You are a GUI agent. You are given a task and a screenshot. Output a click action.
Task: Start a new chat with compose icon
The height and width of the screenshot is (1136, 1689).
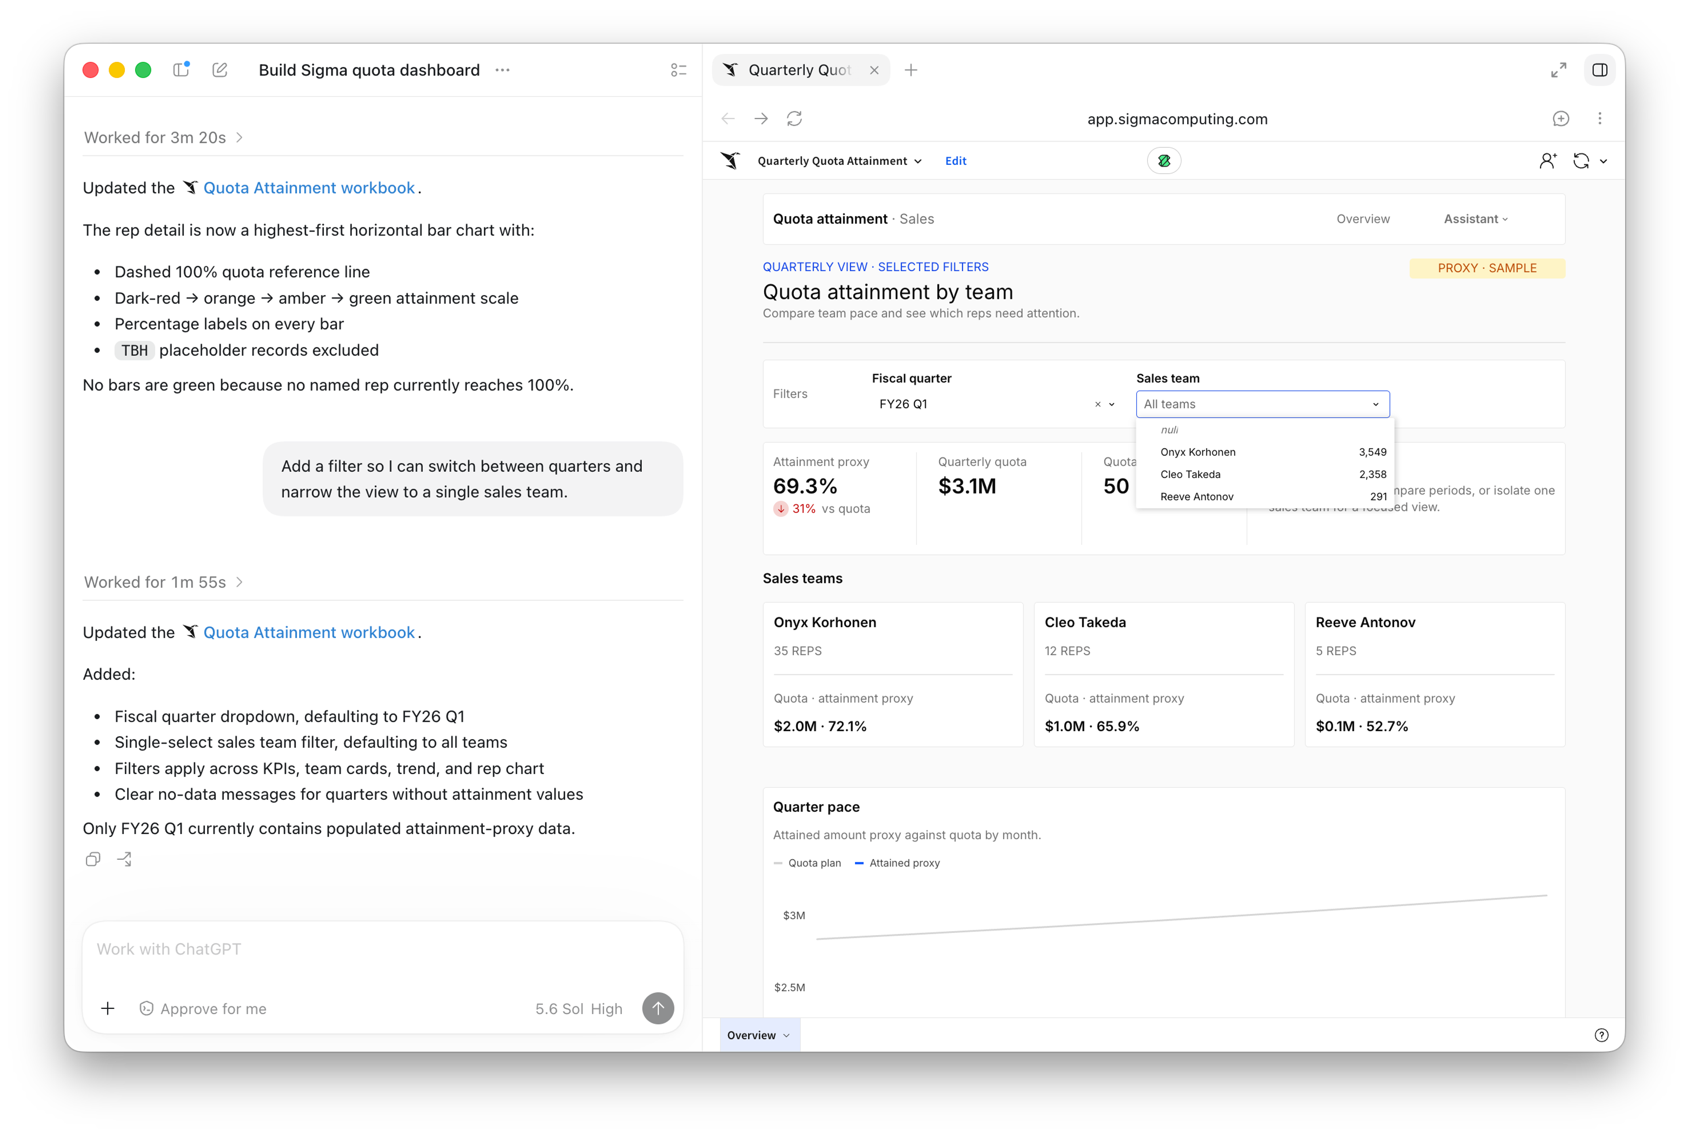[219, 69]
